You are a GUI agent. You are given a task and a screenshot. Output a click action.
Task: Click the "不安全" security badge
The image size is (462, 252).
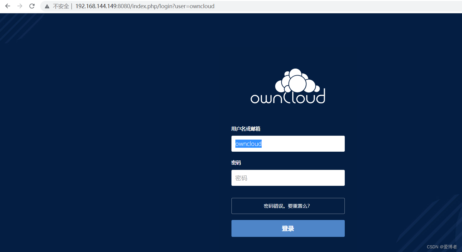(x=60, y=6)
